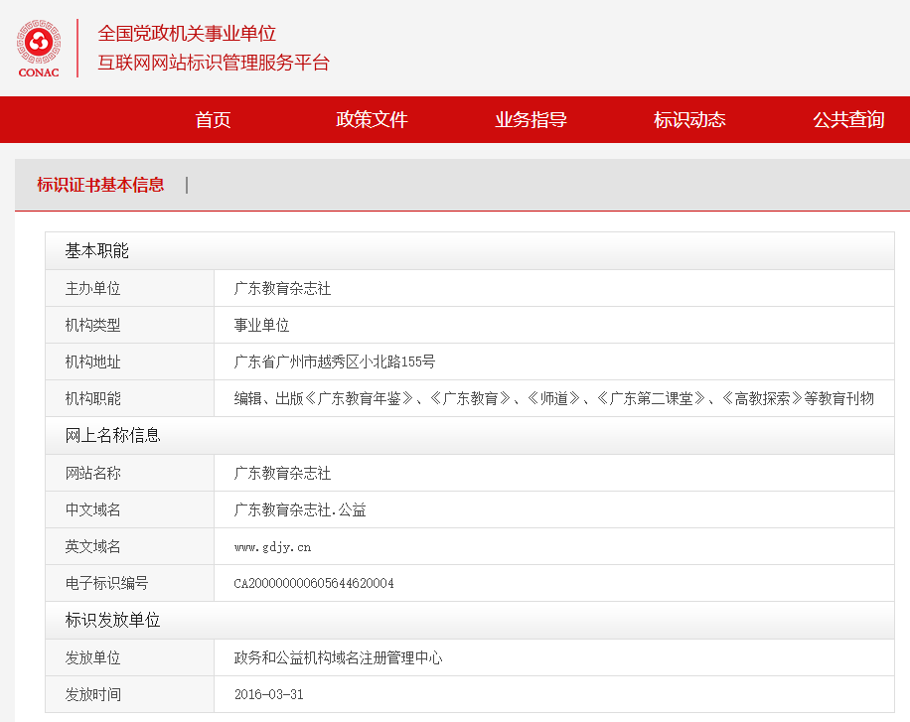The width and height of the screenshot is (910, 722).
Task: Click the 电子标识编号 label
Action: click(106, 583)
